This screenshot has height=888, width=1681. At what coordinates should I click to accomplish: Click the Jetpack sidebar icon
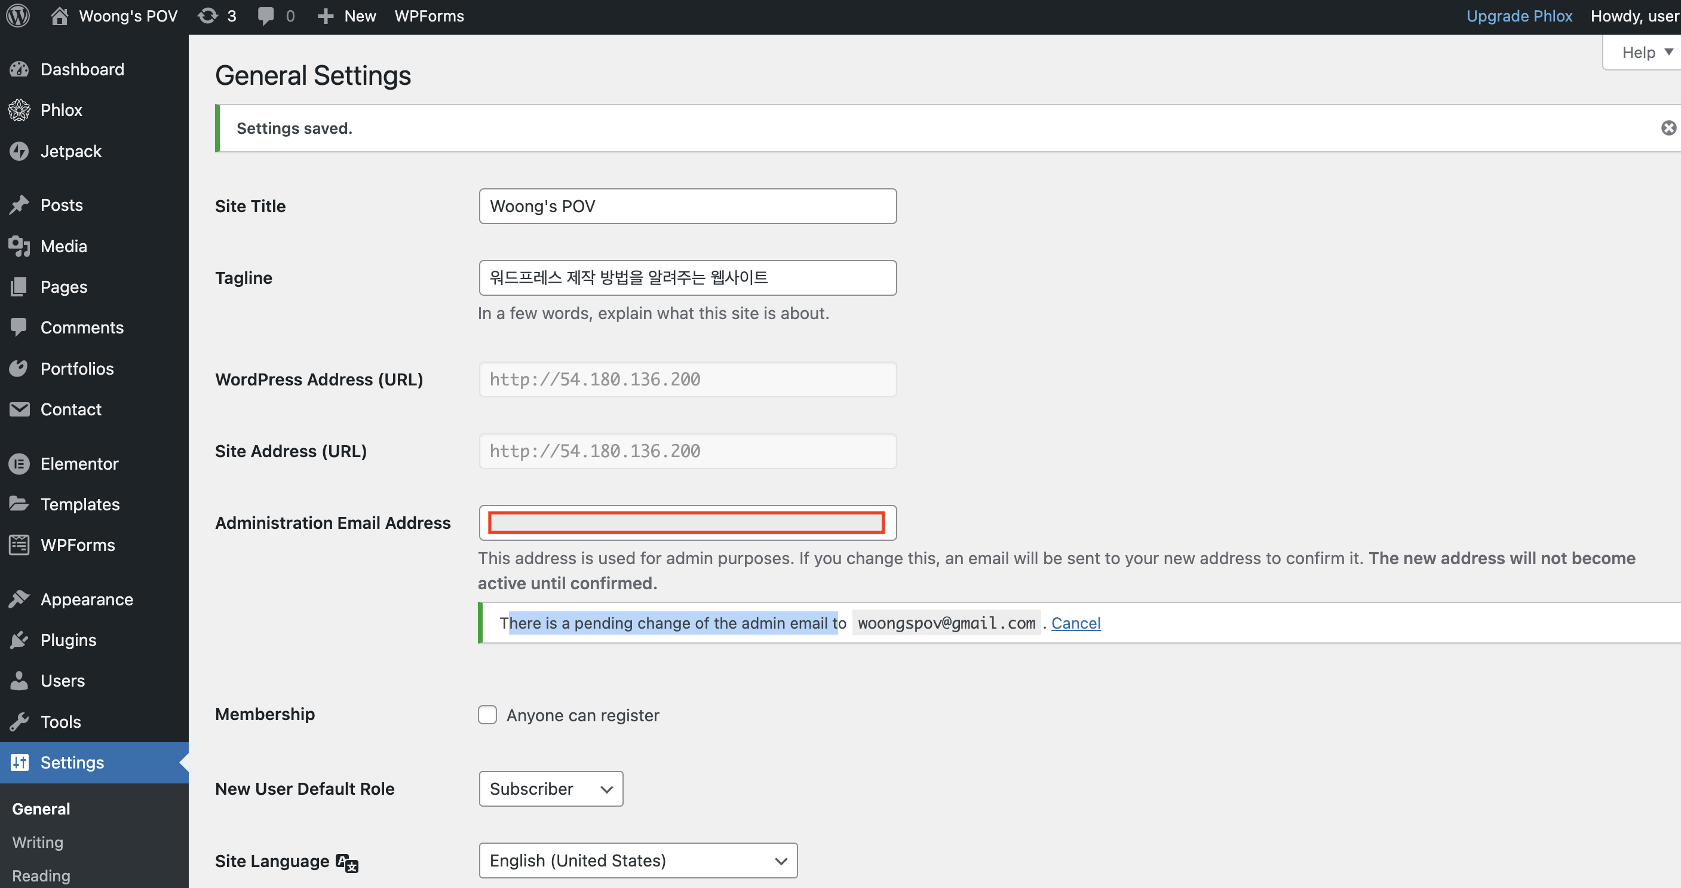click(x=20, y=151)
